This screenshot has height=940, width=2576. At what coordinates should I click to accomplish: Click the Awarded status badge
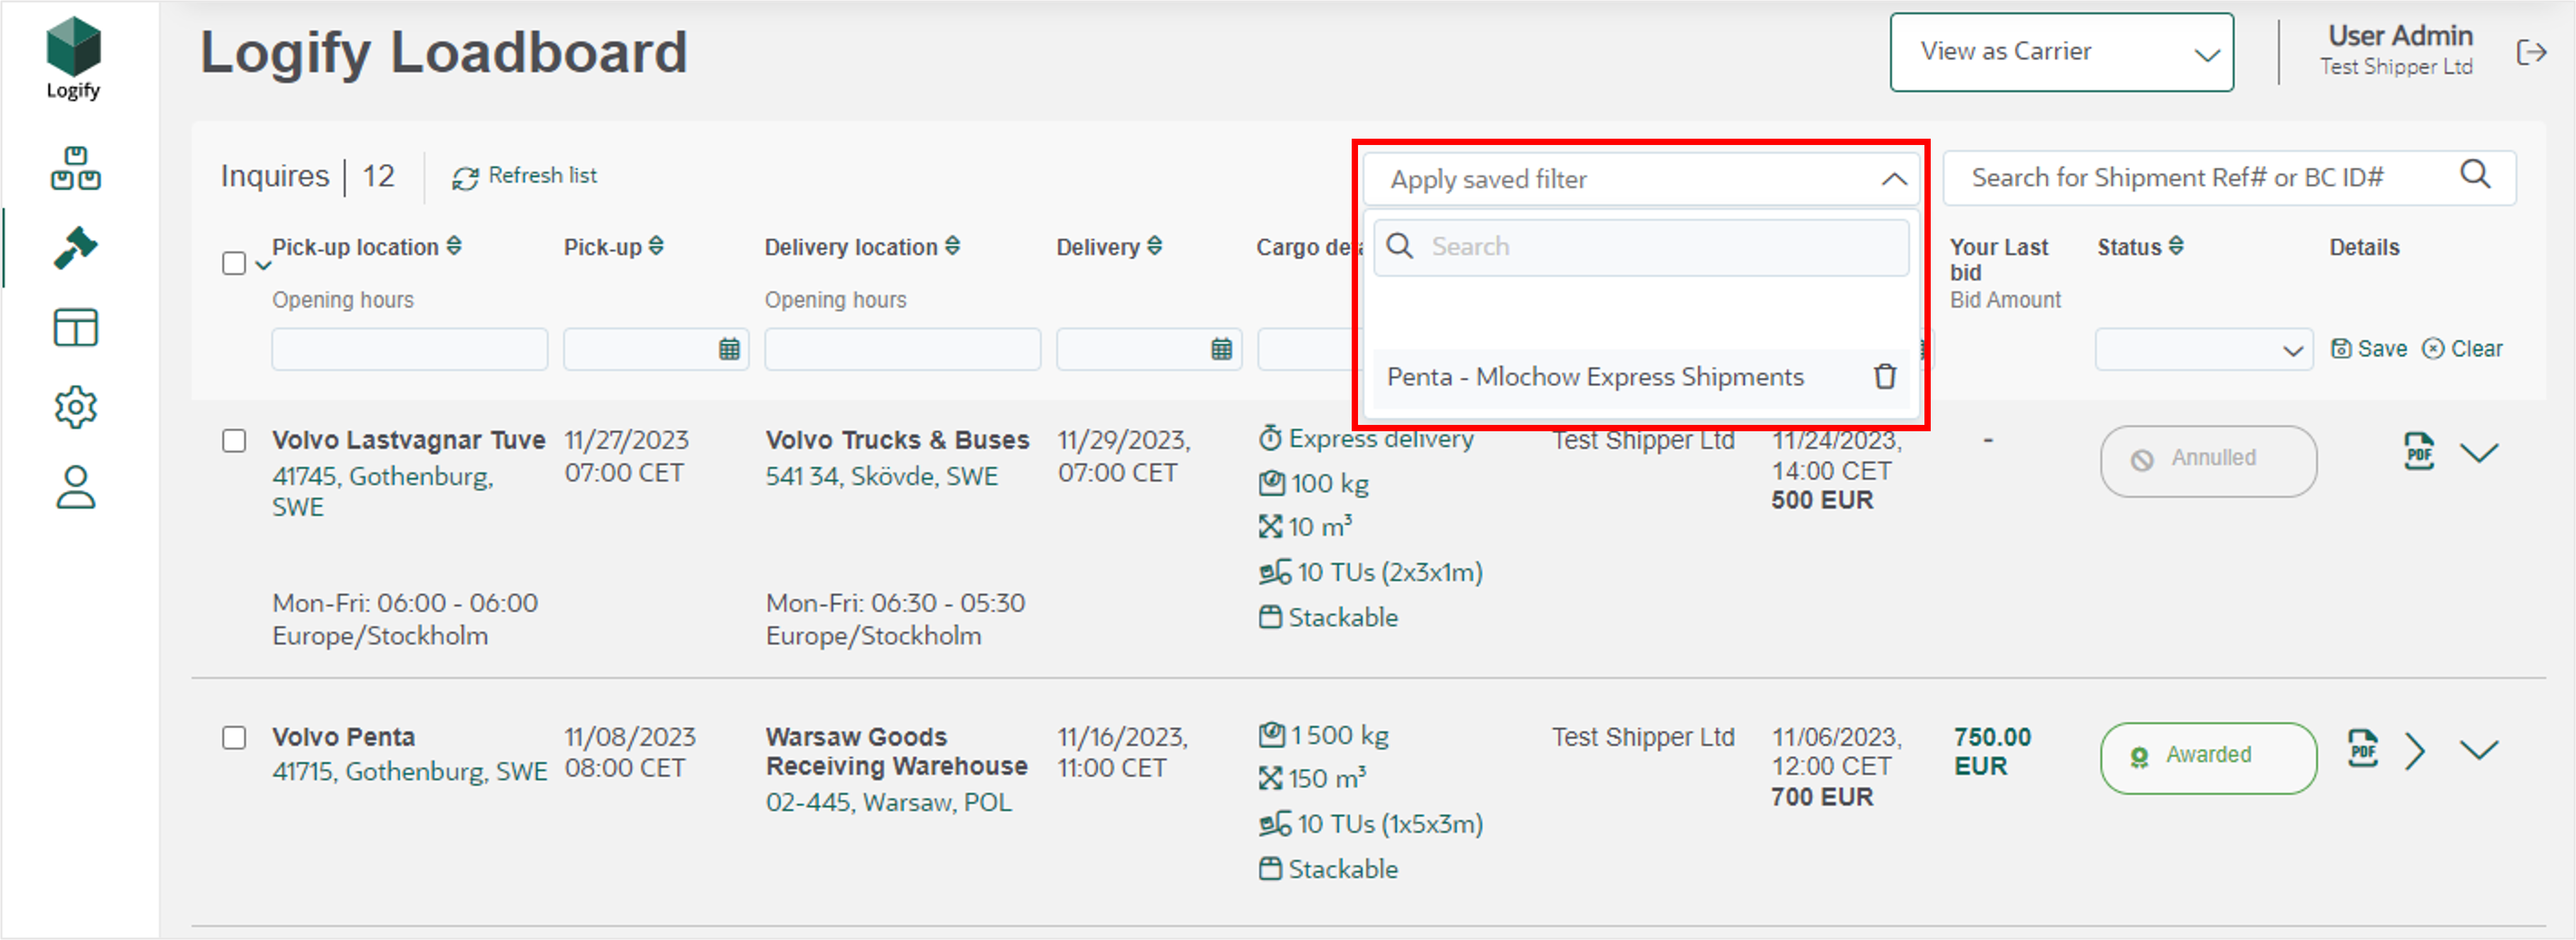tap(2208, 758)
